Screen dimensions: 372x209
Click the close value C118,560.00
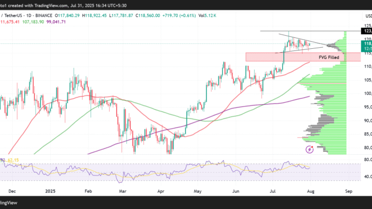148,16
